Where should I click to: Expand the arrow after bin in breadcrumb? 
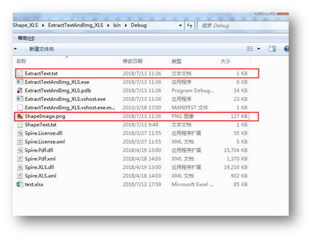pyautogui.click(x=126, y=25)
